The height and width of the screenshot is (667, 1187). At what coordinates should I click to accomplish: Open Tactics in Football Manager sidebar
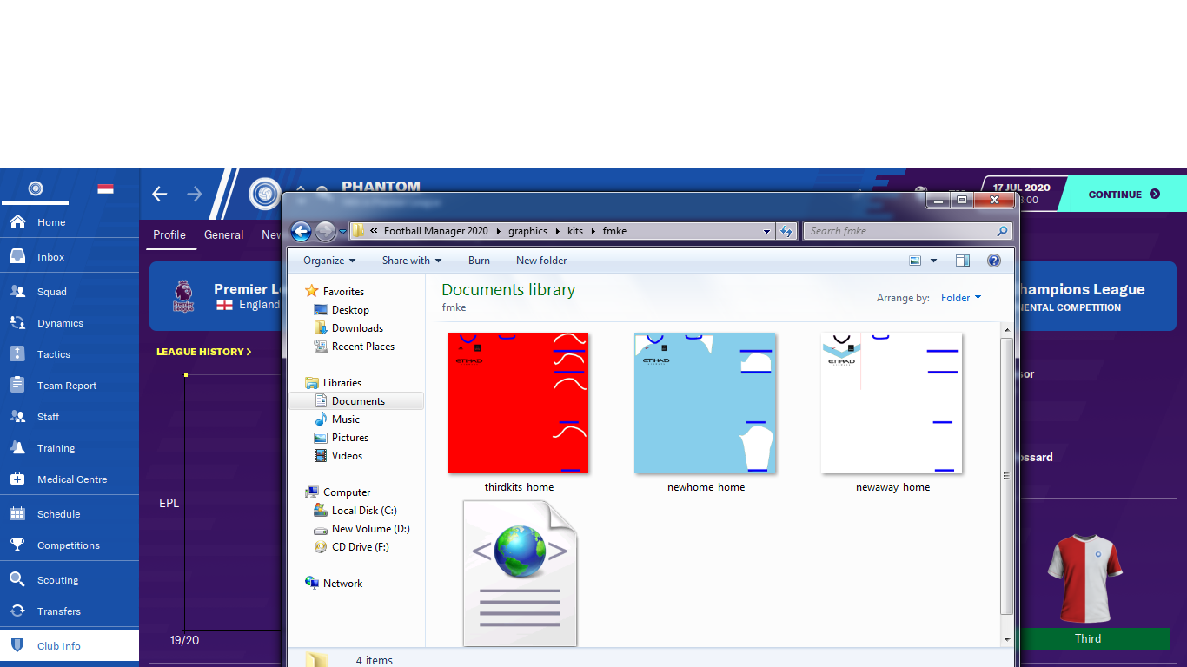pos(70,354)
